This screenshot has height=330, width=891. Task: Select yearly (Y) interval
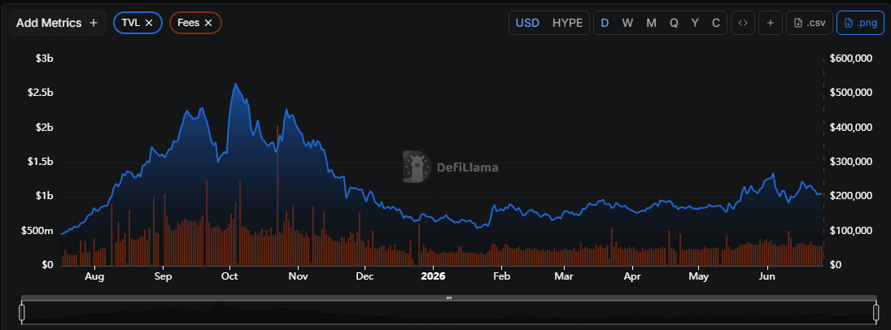pyautogui.click(x=695, y=23)
